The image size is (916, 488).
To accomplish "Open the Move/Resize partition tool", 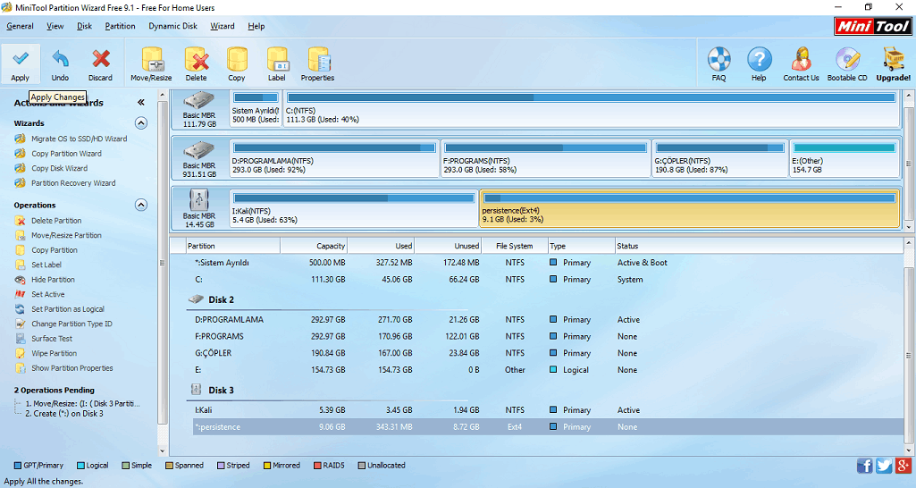I will 151,63.
